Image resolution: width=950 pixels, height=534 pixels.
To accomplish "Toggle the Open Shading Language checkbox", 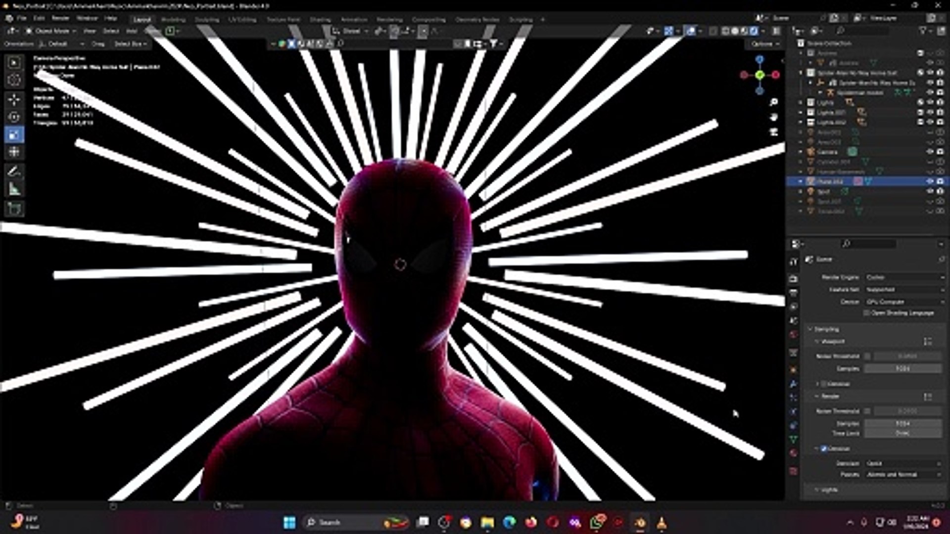I will pos(866,313).
